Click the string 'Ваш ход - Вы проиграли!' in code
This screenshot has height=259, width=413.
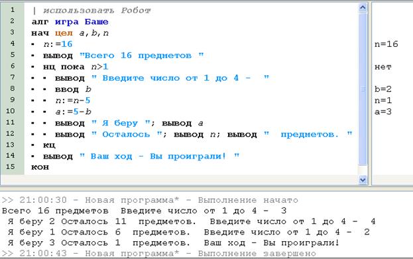[x=159, y=156]
